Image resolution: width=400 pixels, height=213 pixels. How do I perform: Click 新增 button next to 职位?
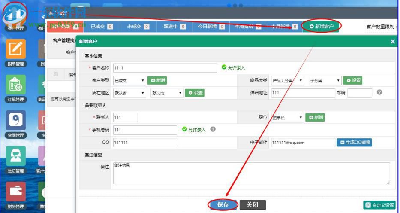[x=315, y=118]
